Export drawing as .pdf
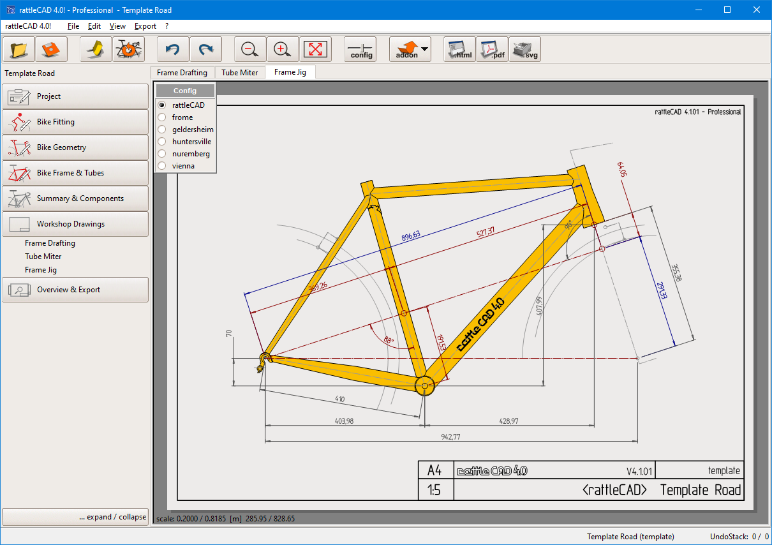This screenshot has height=545, width=772. pyautogui.click(x=492, y=49)
